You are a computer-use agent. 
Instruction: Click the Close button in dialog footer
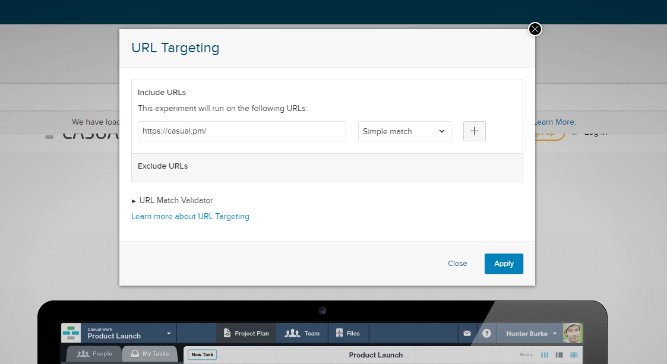click(x=457, y=264)
